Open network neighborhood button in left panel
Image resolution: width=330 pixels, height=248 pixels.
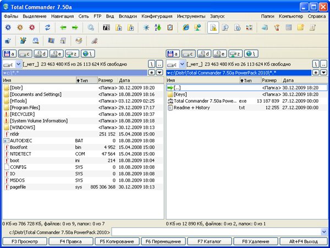88,54
